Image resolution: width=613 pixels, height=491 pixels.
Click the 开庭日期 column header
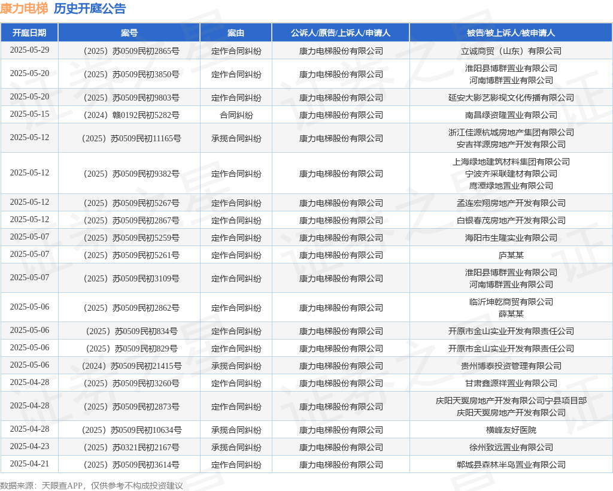click(29, 33)
